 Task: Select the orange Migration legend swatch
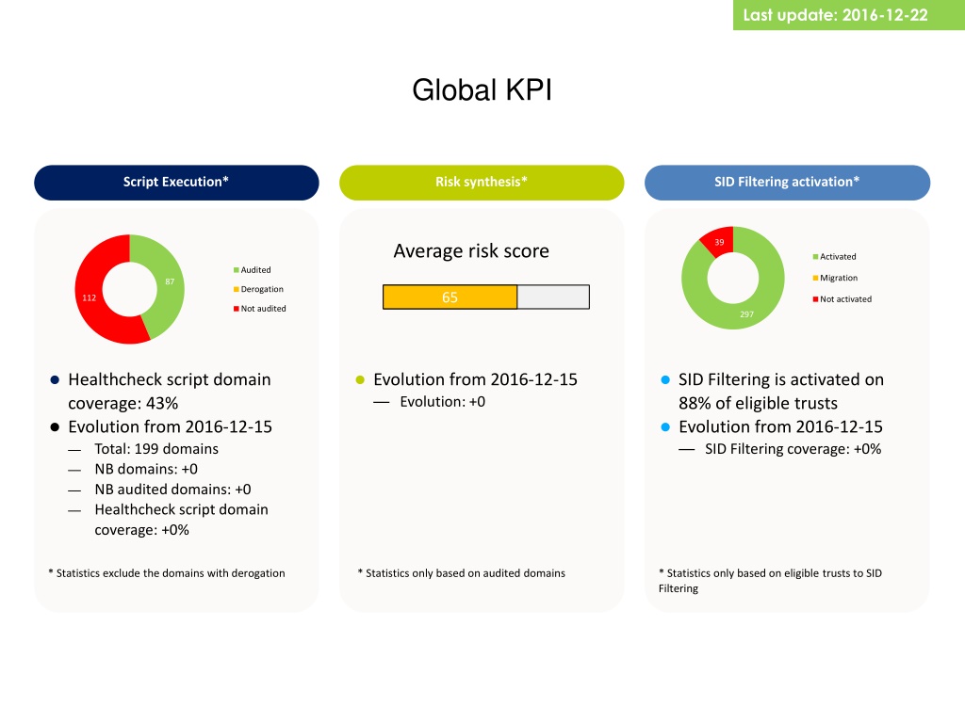coord(815,278)
